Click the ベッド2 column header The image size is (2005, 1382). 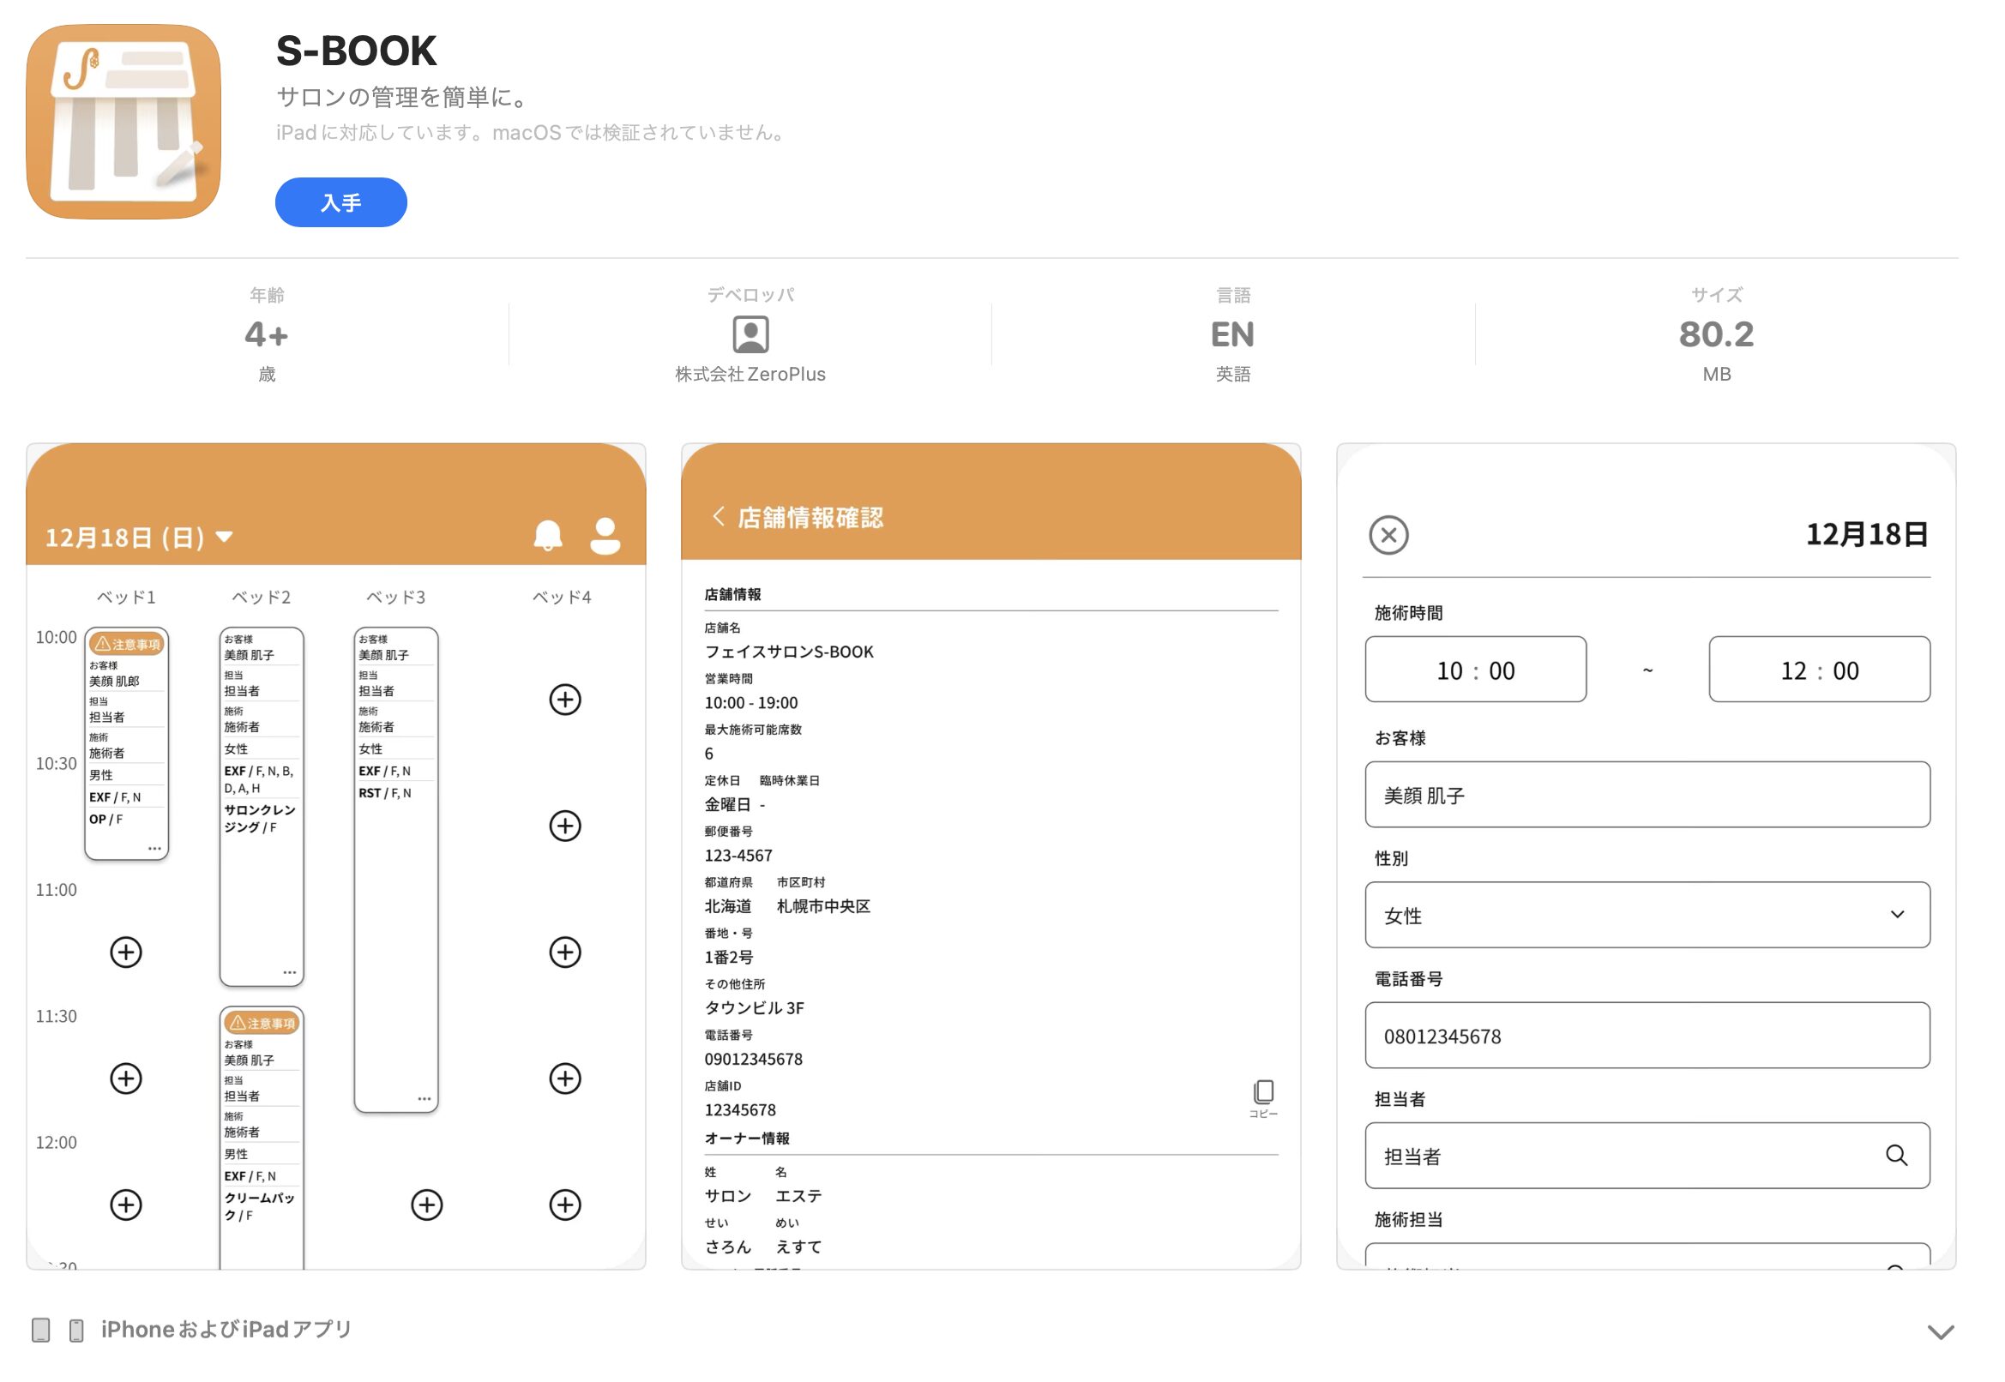point(261,597)
